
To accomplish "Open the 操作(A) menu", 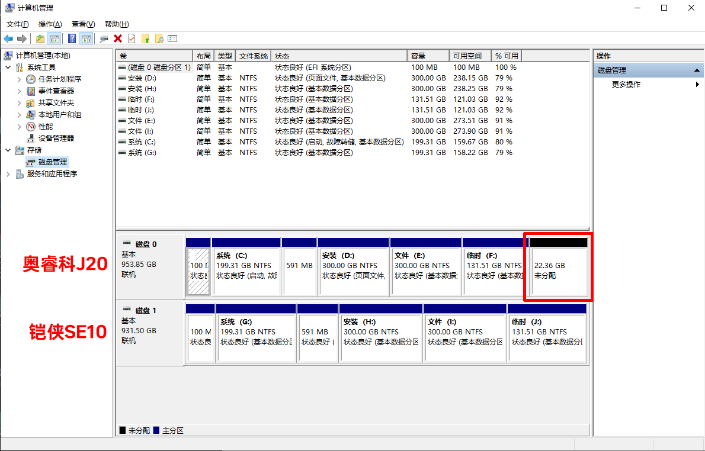I will (50, 24).
